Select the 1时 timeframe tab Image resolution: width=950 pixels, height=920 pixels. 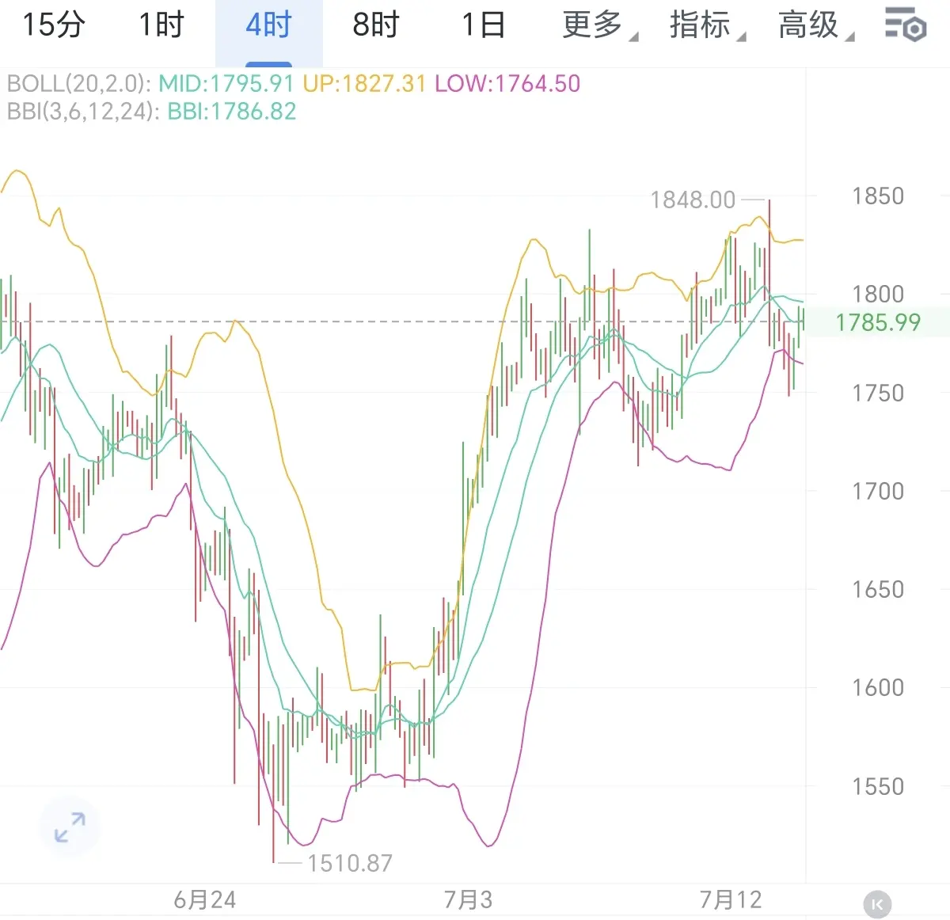point(161,25)
